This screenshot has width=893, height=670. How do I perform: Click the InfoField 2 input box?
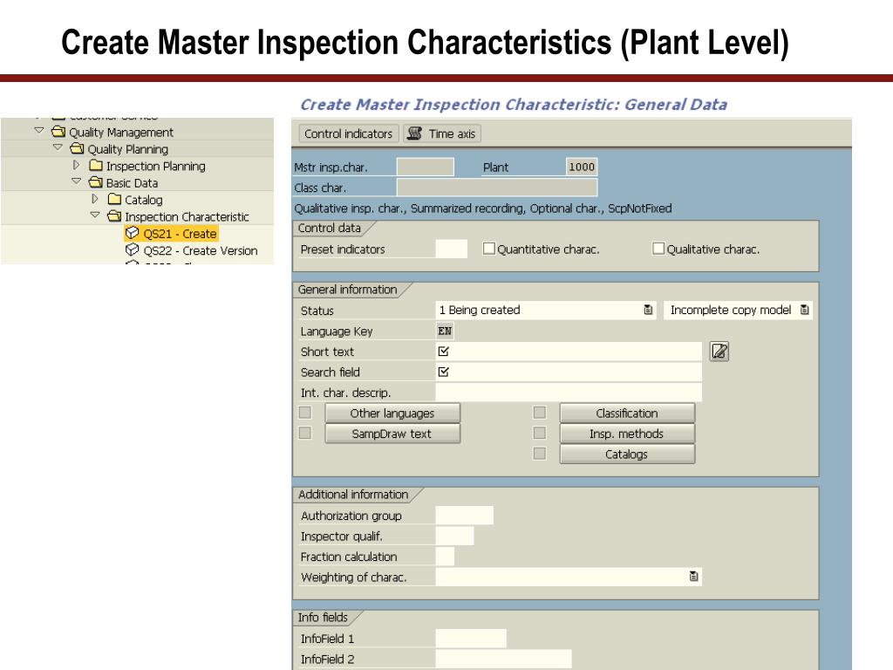[503, 660]
